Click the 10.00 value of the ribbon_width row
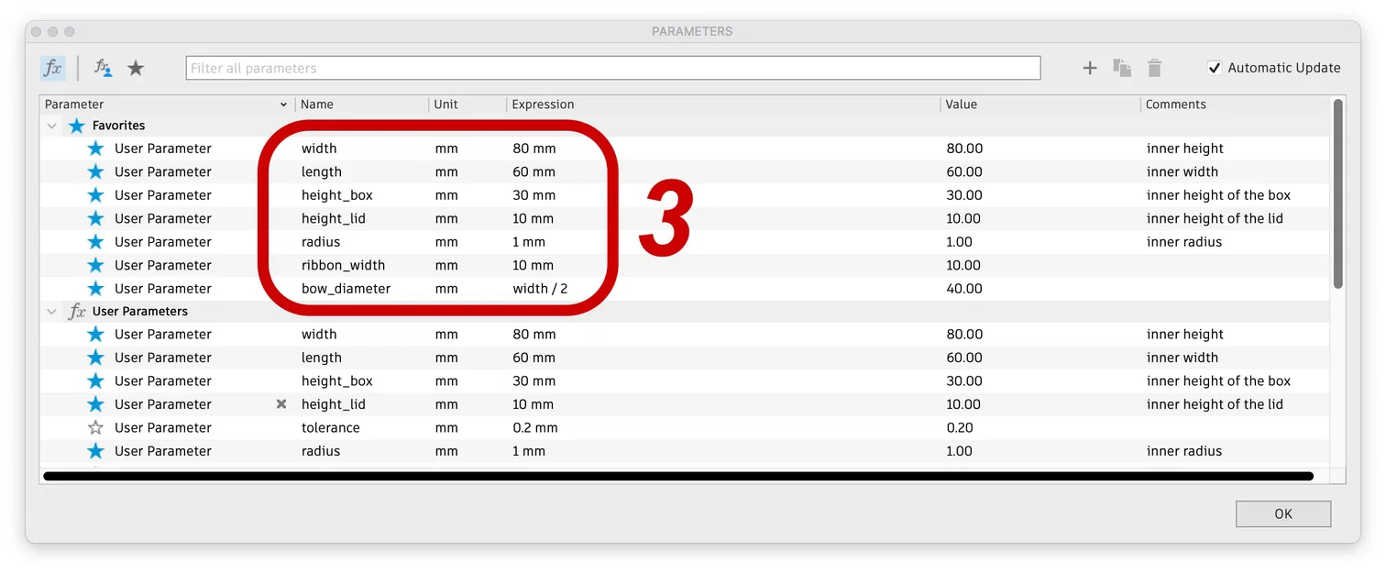Screen dimensions: 1386x573 click(x=963, y=265)
